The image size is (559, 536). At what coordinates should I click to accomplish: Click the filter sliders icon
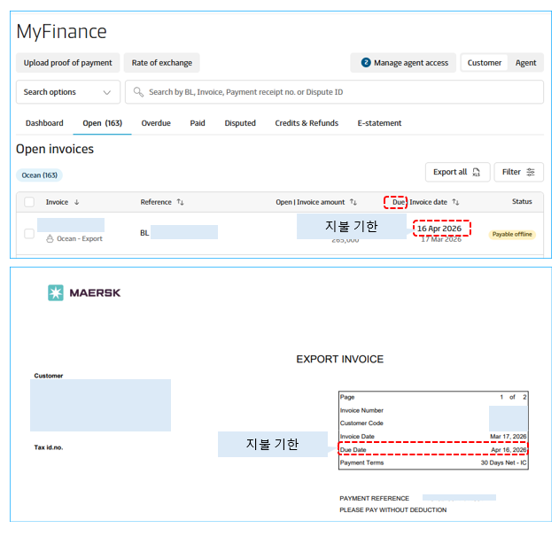click(x=531, y=172)
